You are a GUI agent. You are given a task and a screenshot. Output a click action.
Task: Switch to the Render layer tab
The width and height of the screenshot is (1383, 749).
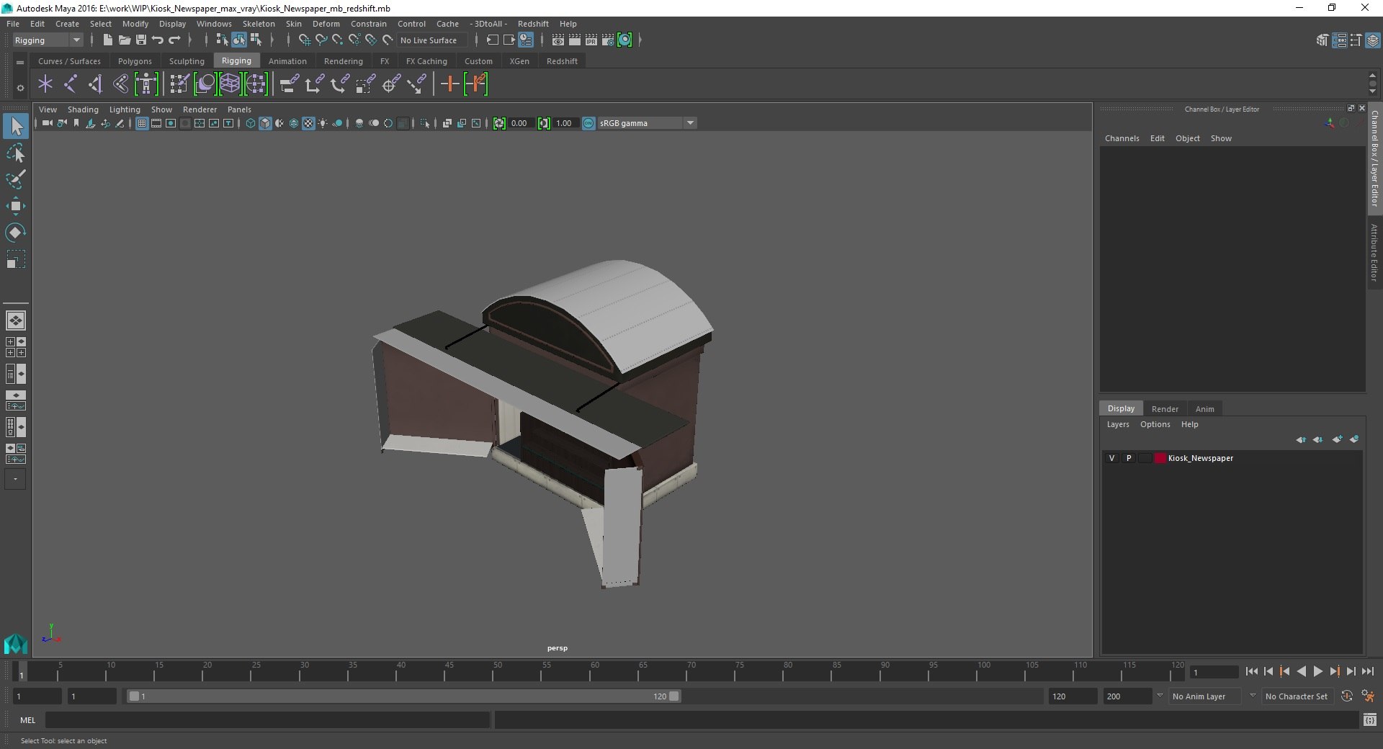point(1165,409)
